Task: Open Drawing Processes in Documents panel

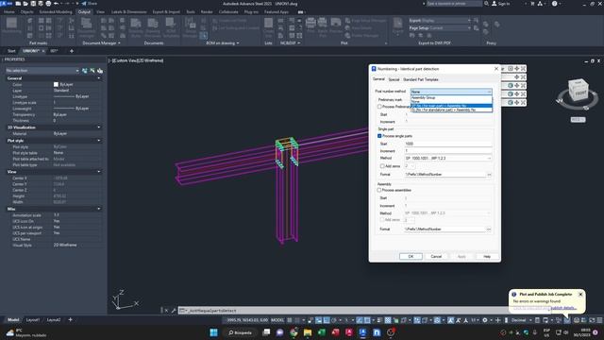Action: click(153, 27)
